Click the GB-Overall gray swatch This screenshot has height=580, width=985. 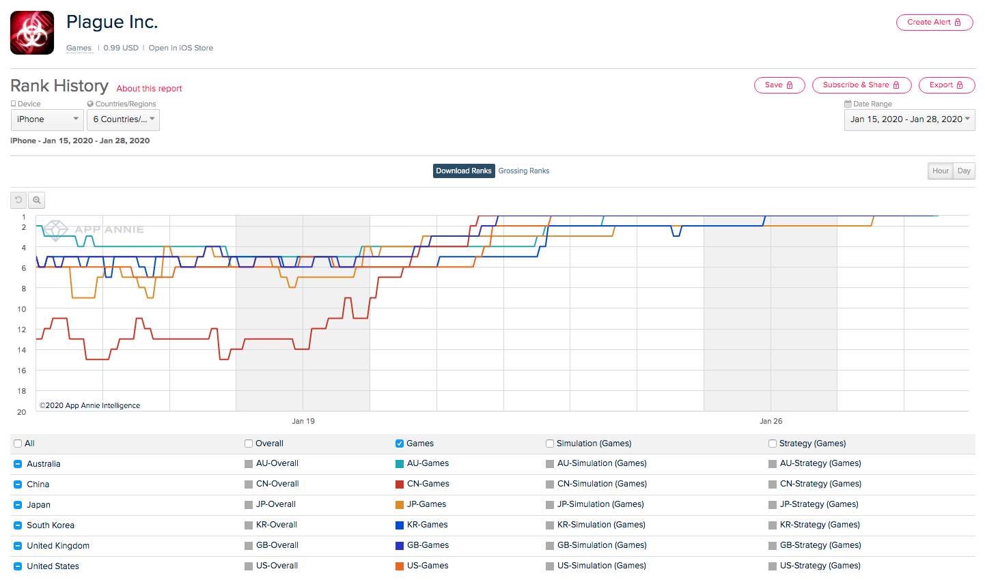pyautogui.click(x=249, y=546)
